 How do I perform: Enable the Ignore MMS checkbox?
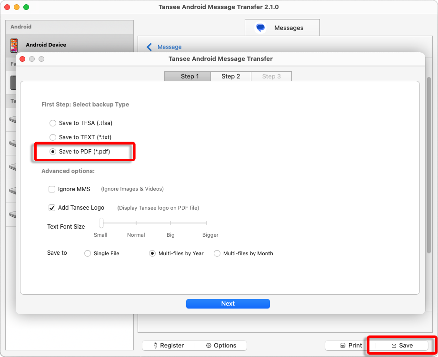pyautogui.click(x=52, y=189)
